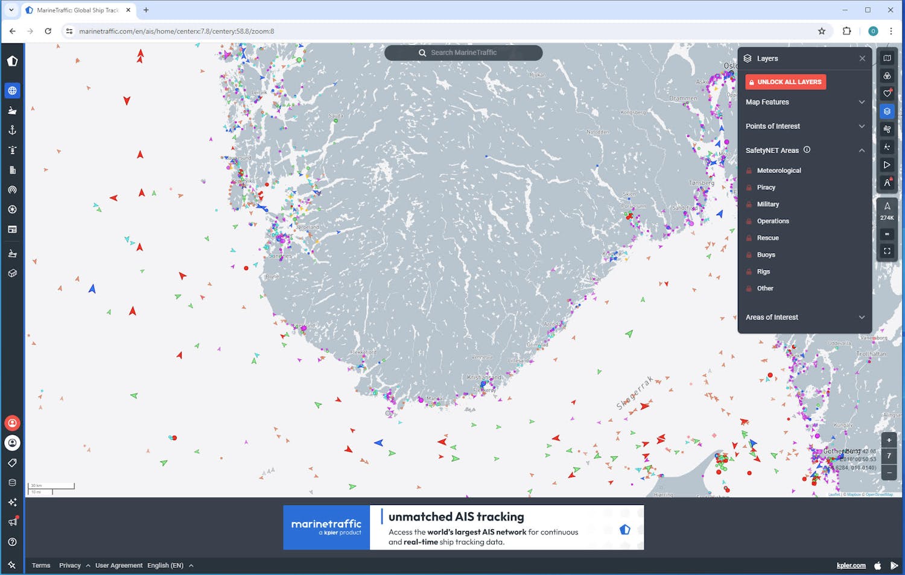
Task: Collapse the SafetyNET Areas section
Action: tap(861, 151)
